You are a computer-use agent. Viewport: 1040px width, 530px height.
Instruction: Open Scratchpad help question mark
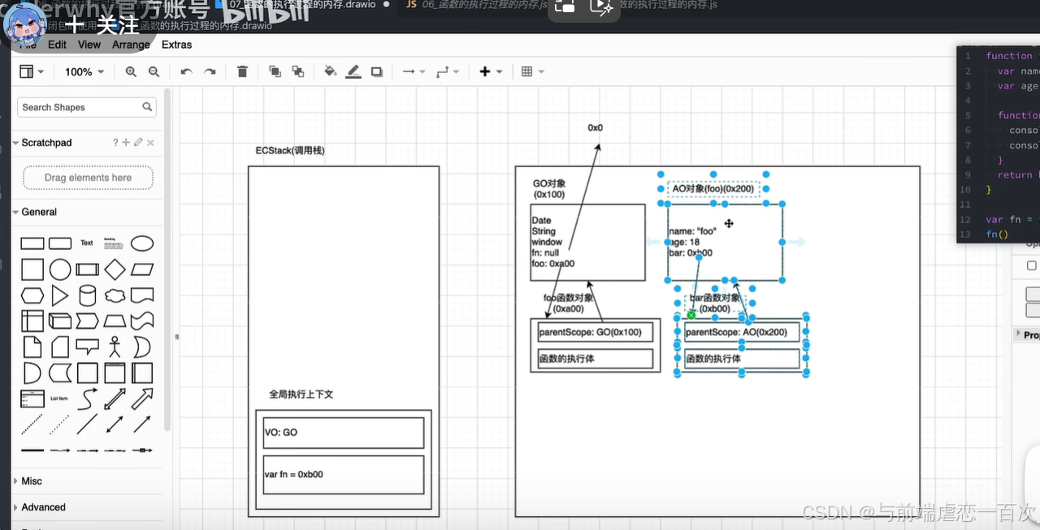[x=115, y=143]
